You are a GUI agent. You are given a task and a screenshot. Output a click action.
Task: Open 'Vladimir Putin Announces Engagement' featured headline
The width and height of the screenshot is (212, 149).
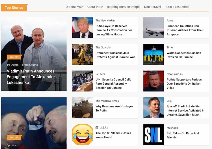[31, 77]
